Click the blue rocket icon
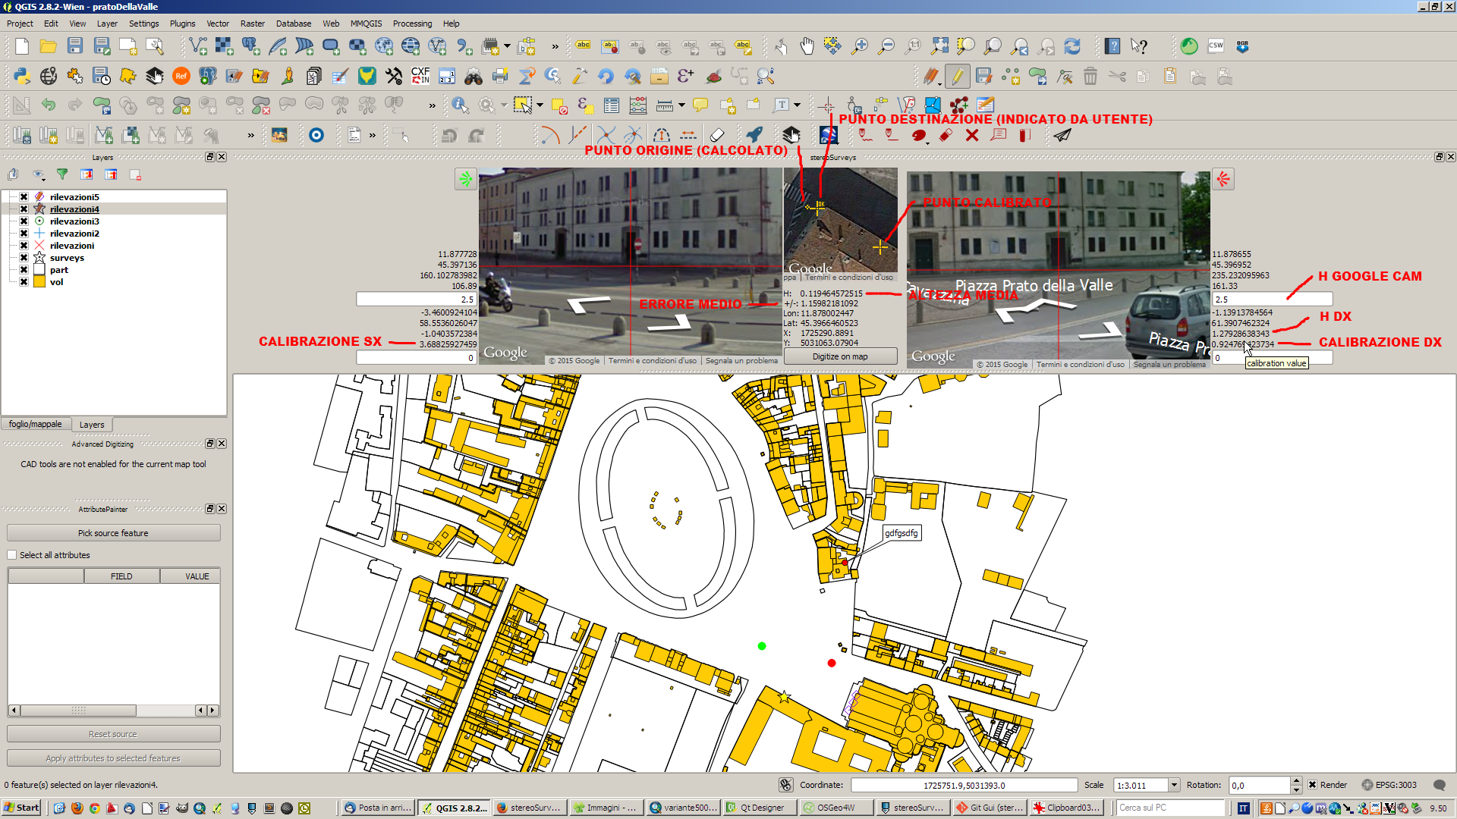The height and width of the screenshot is (819, 1457). (x=754, y=135)
